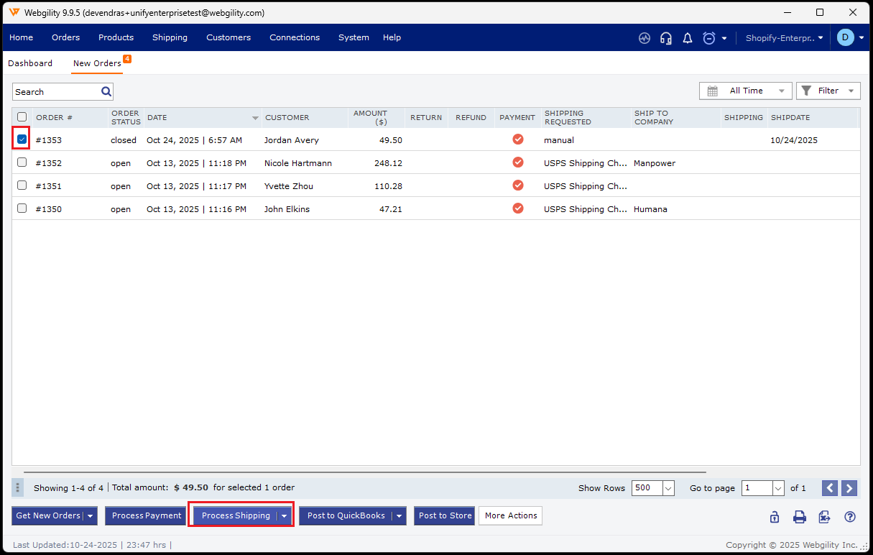
Task: Open support via the headset icon
Action: pyautogui.click(x=666, y=38)
